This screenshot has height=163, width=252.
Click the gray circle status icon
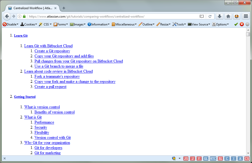247,24
